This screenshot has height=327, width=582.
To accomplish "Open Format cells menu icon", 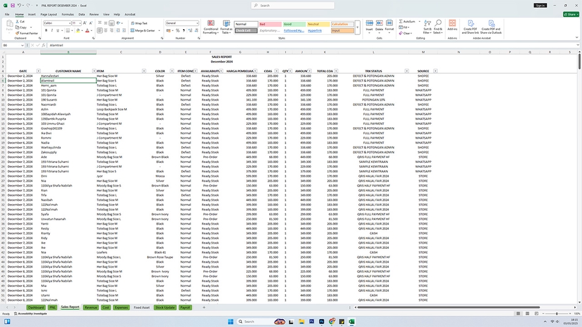I will (x=389, y=24).
